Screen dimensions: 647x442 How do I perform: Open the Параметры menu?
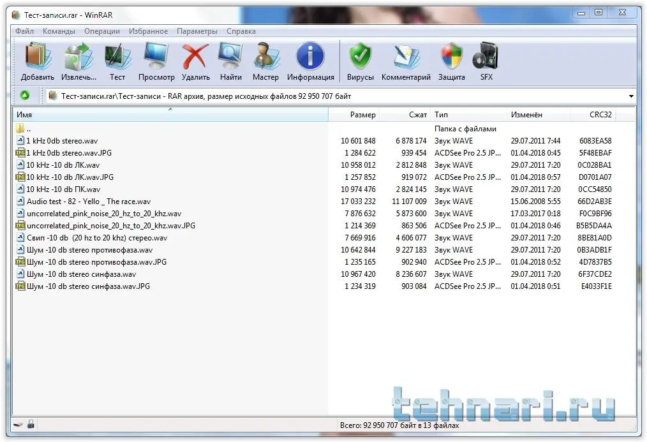click(197, 31)
